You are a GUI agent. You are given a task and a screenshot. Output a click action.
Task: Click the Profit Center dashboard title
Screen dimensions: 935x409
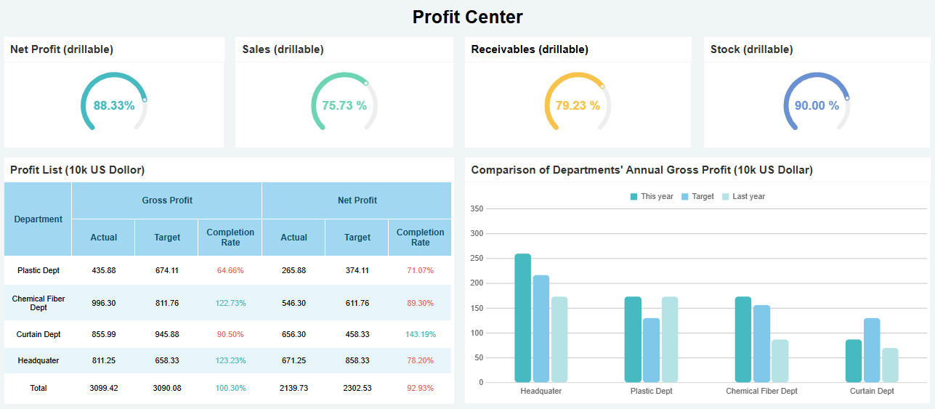coord(467,17)
